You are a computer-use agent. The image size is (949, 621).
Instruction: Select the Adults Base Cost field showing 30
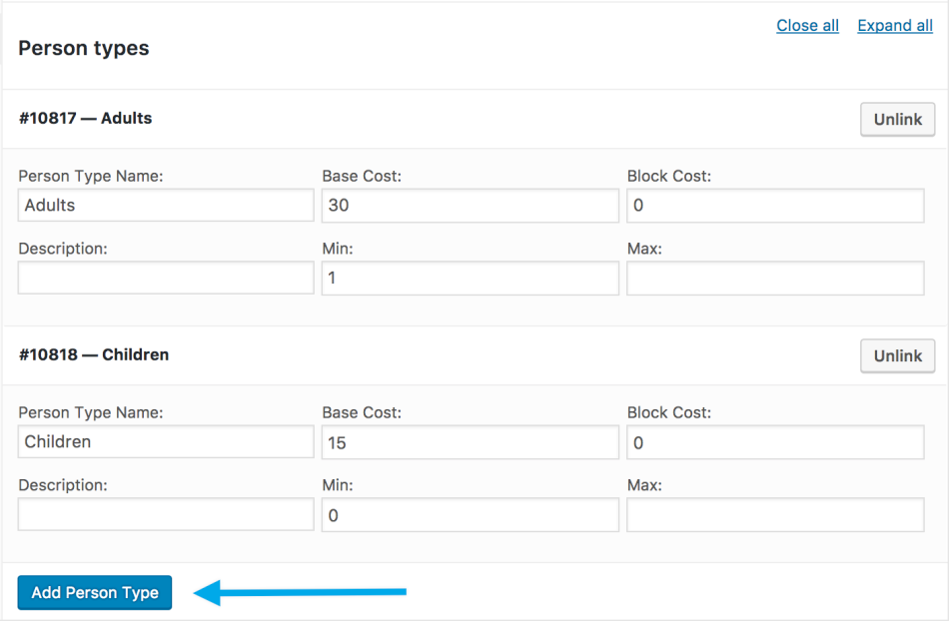point(470,206)
